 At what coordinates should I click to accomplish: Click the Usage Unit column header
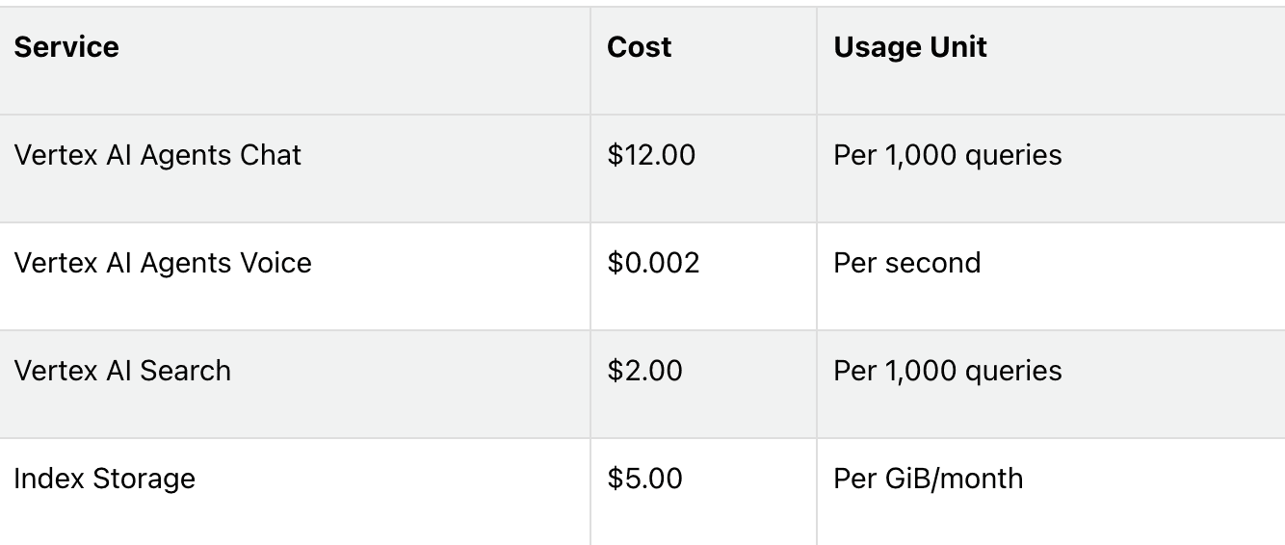(910, 47)
